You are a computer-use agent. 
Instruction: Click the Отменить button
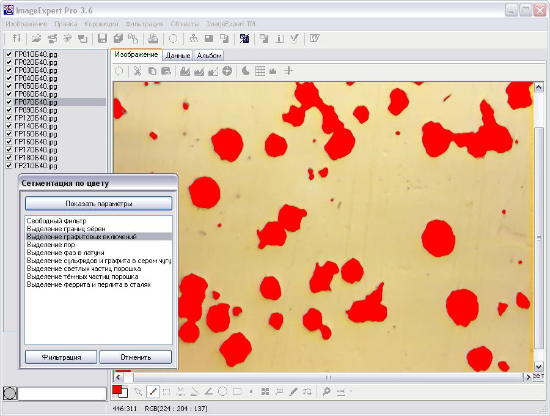pos(136,357)
